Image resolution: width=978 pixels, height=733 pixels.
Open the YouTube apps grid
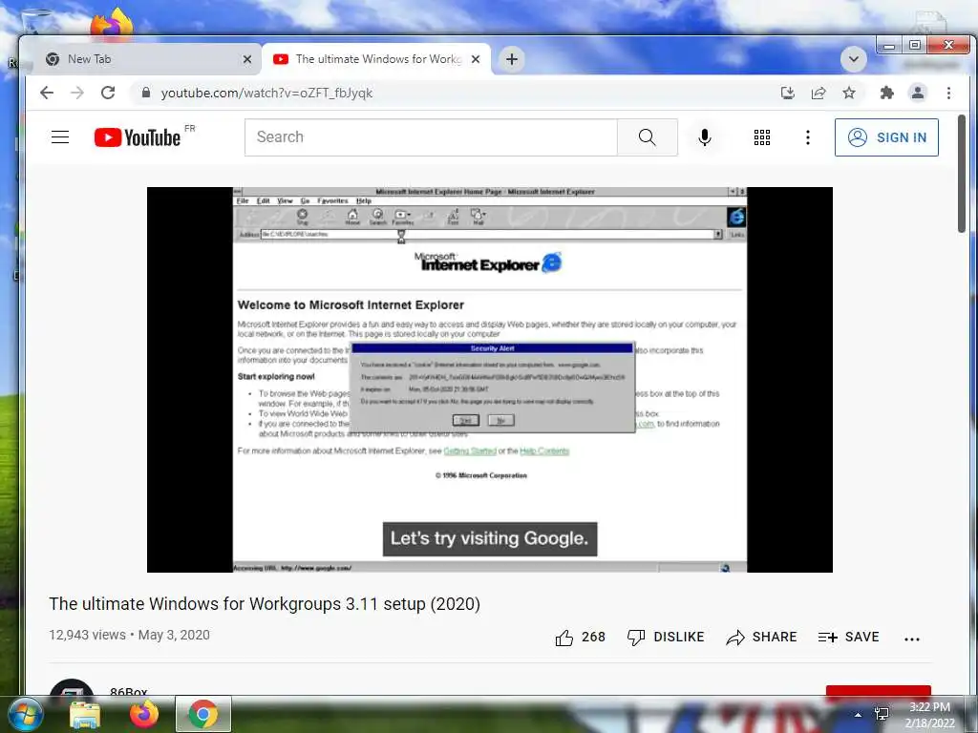tap(761, 137)
